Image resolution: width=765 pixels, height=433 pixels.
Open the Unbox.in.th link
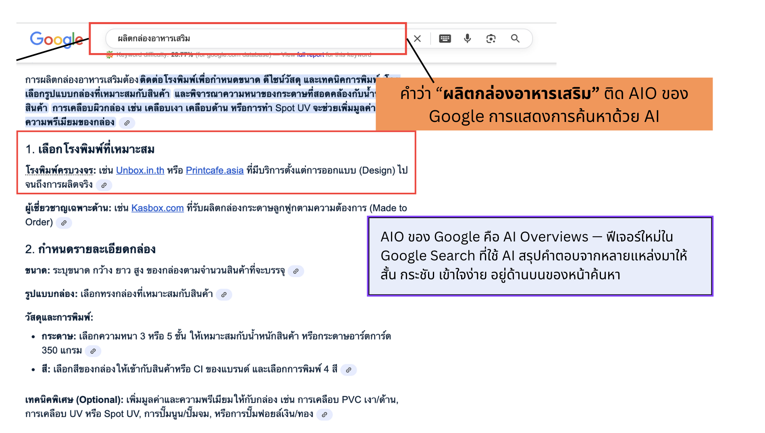click(x=140, y=171)
